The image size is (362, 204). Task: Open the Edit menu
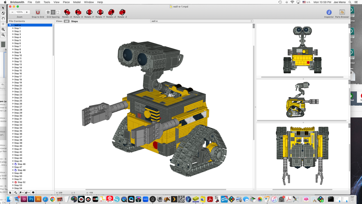click(x=38, y=2)
